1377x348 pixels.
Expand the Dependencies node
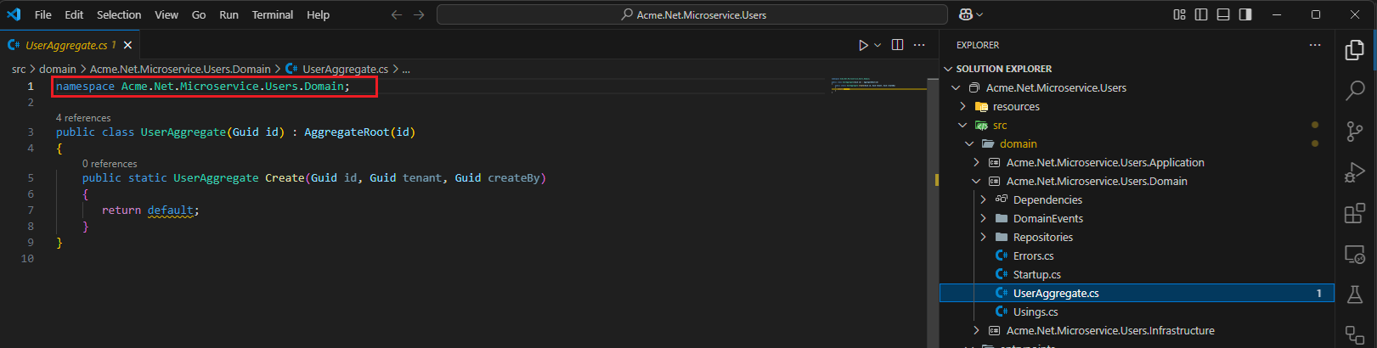983,199
